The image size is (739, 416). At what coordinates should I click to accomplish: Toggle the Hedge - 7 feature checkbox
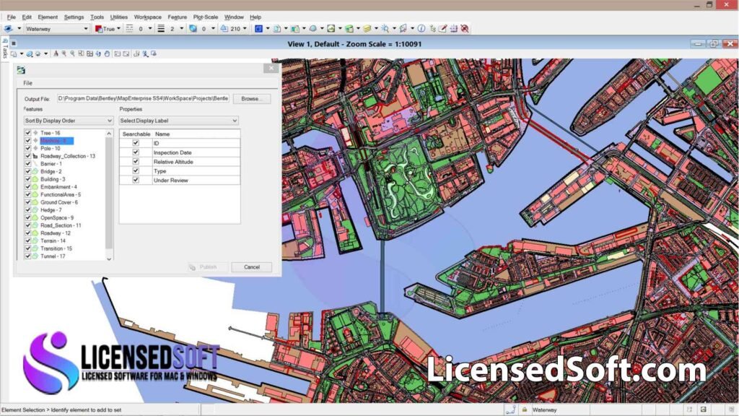pyautogui.click(x=28, y=210)
